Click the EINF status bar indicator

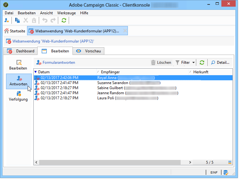click(214, 172)
